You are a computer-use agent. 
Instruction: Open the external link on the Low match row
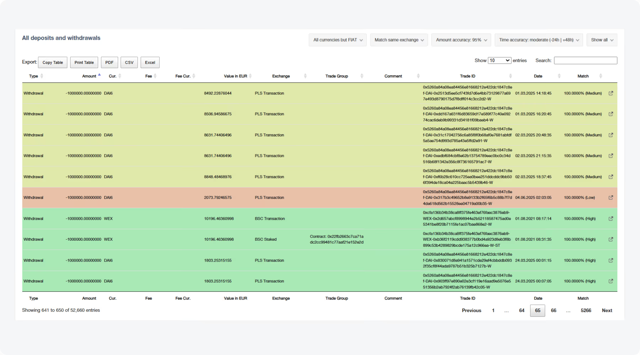611,197
